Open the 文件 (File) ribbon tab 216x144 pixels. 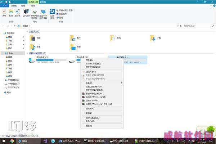4,6
